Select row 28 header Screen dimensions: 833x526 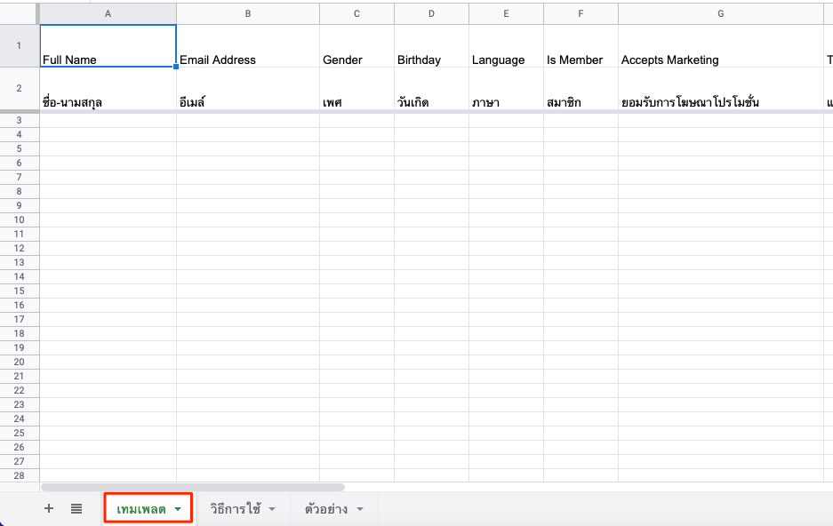(20, 475)
